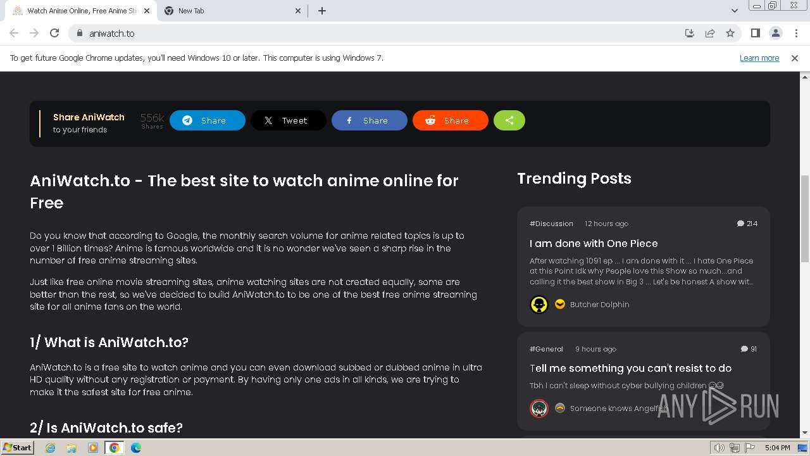810x456 pixels.
Task: Click the page vertical scrollbar thumb
Action: pyautogui.click(x=805, y=218)
